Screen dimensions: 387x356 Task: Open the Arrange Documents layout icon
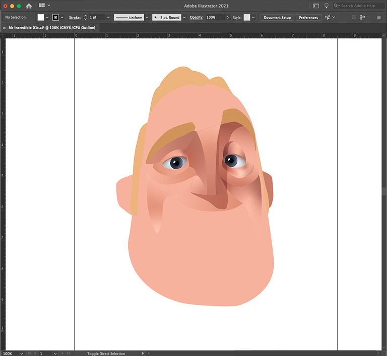pyautogui.click(x=42, y=5)
